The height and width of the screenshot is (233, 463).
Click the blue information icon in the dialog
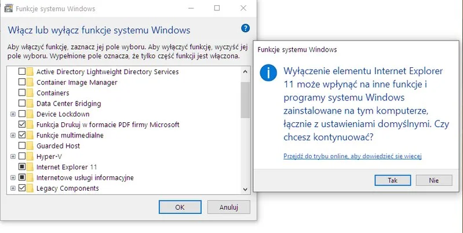[x=268, y=74]
